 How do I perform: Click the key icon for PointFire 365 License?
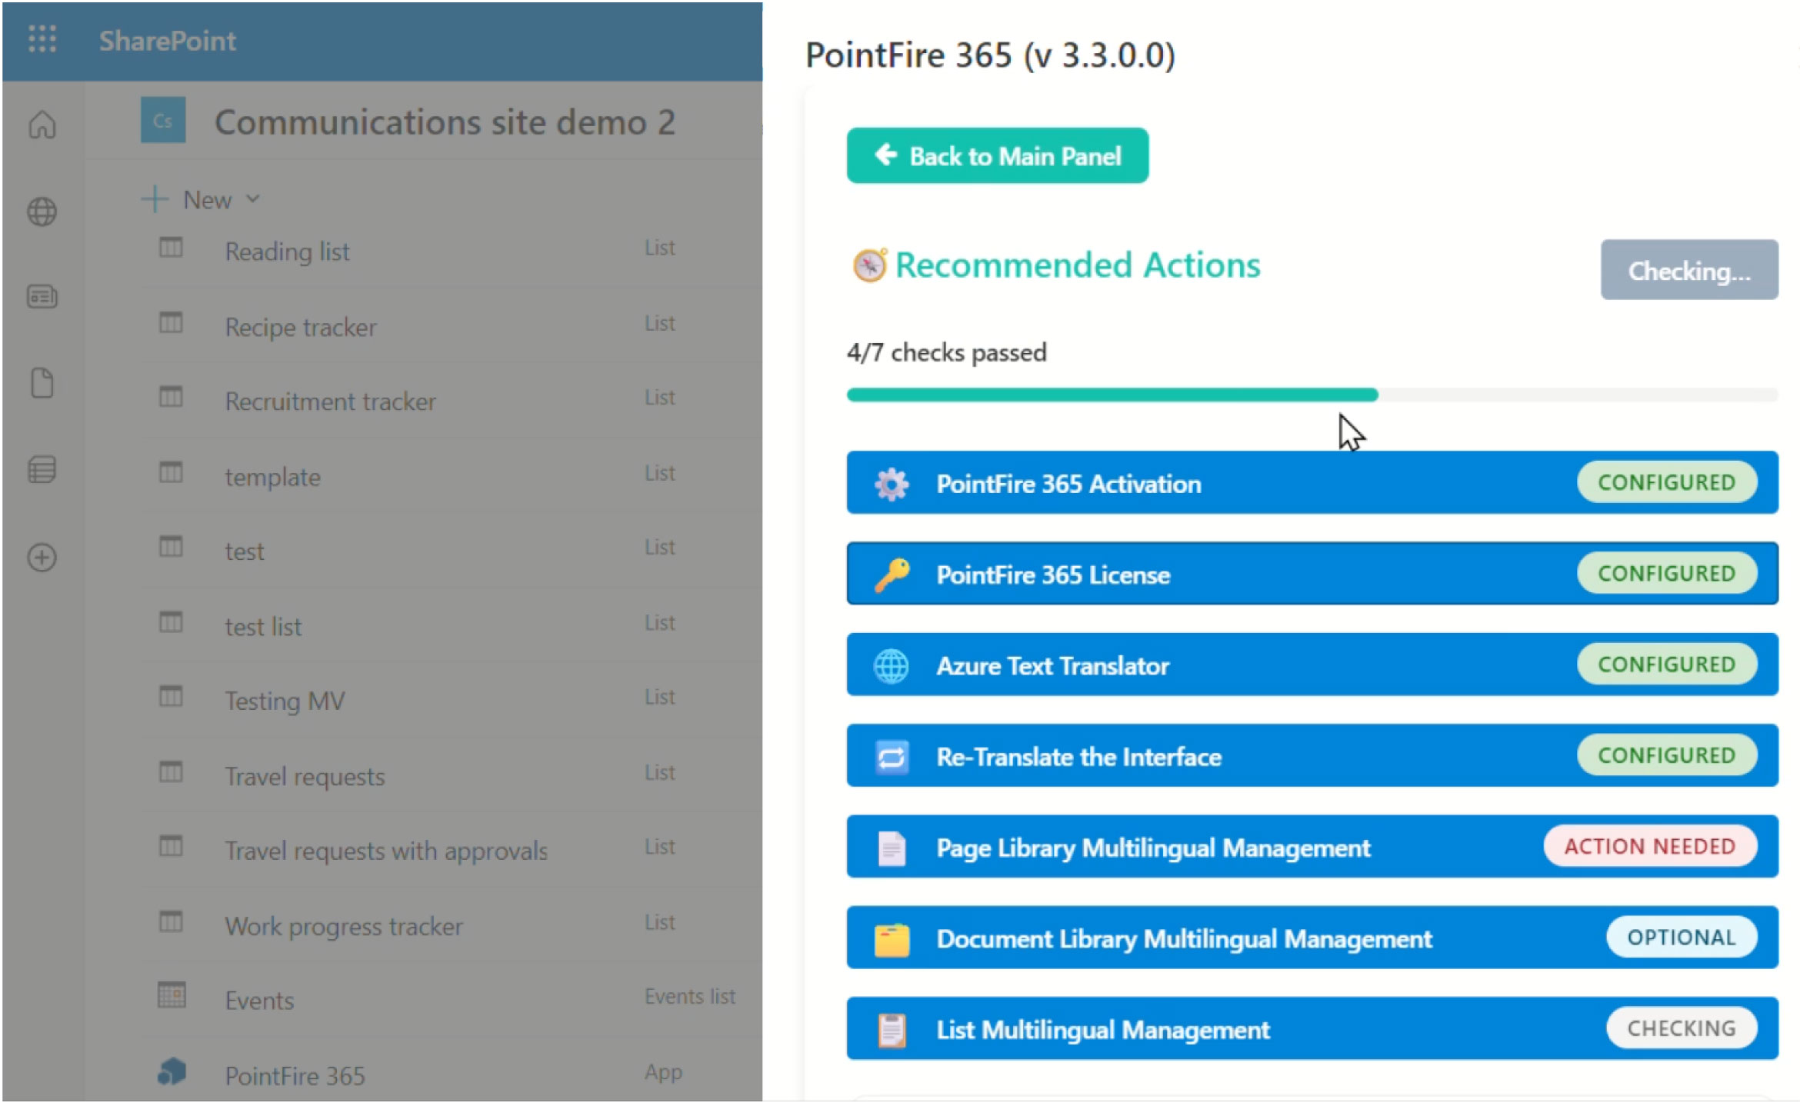coord(890,574)
